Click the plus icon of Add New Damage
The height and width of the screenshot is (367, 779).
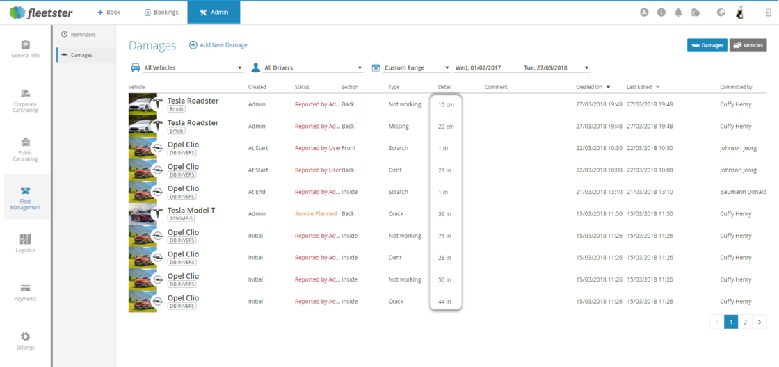pyautogui.click(x=193, y=45)
